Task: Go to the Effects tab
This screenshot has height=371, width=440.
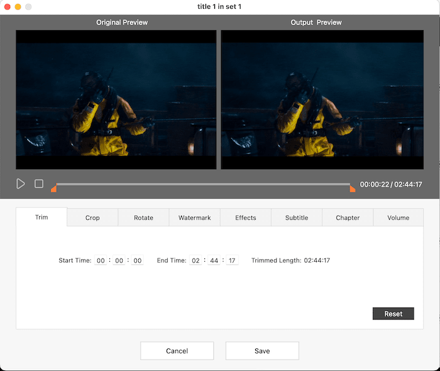Action: click(246, 218)
